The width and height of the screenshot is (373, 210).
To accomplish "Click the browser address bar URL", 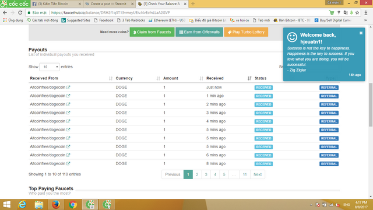I will (x=111, y=13).
